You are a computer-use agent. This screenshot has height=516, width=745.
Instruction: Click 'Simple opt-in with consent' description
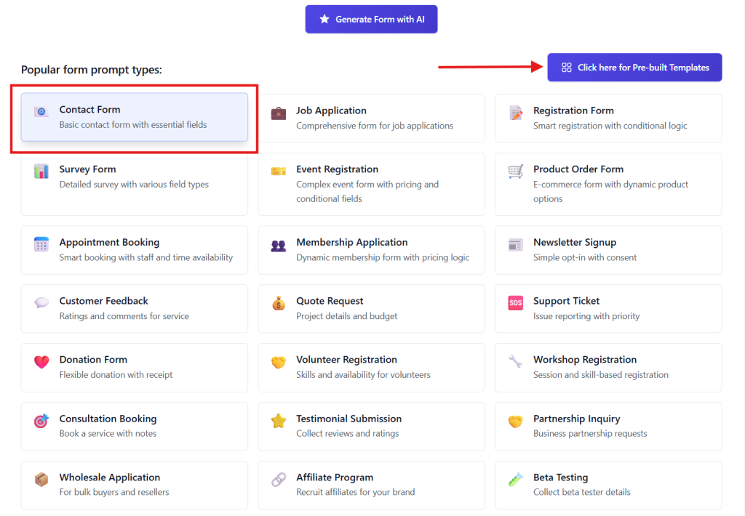click(585, 257)
